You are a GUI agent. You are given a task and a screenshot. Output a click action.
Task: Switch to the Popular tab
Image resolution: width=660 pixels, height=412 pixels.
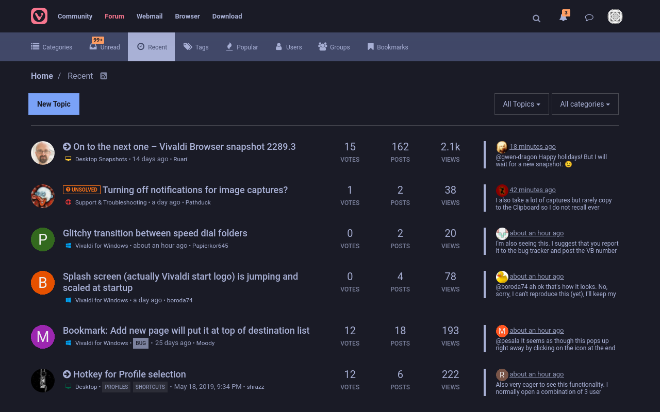click(x=242, y=47)
